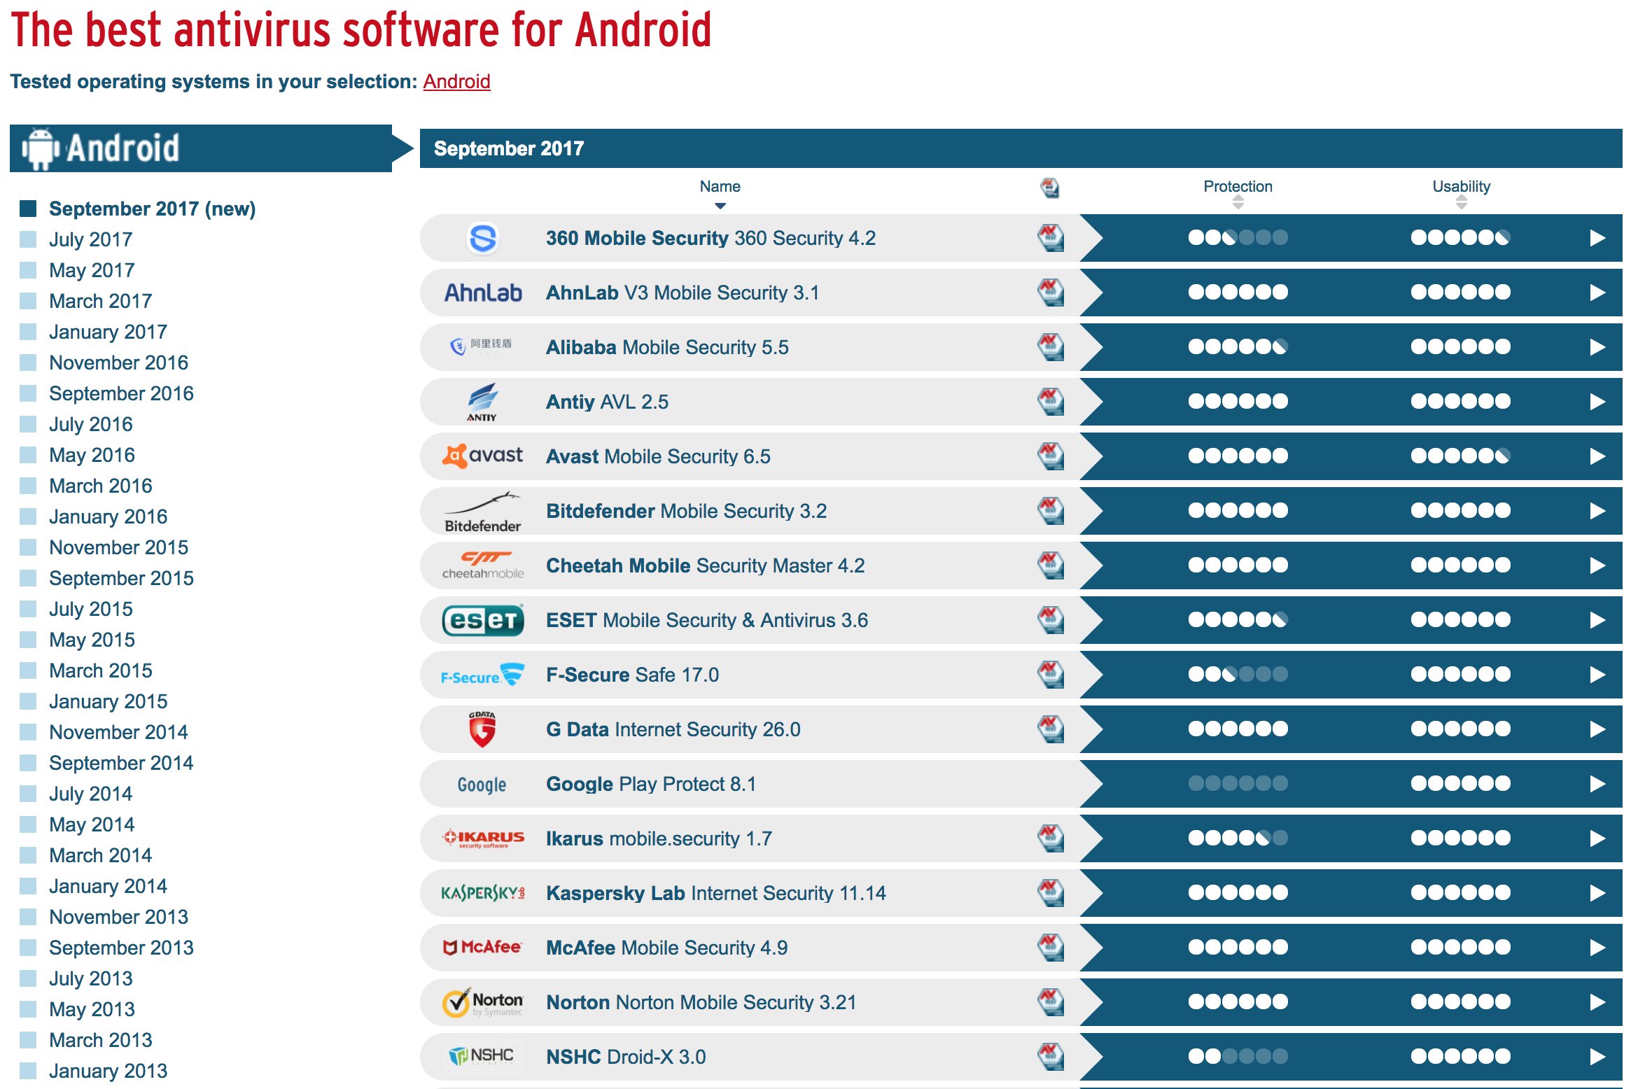
Task: Click the Android category banner
Action: click(x=210, y=148)
